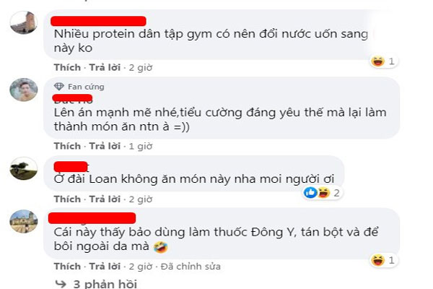Screen dimensions: 433x289
Task: Click Trả lời under the Đài Loan comment
Action: 105,199
